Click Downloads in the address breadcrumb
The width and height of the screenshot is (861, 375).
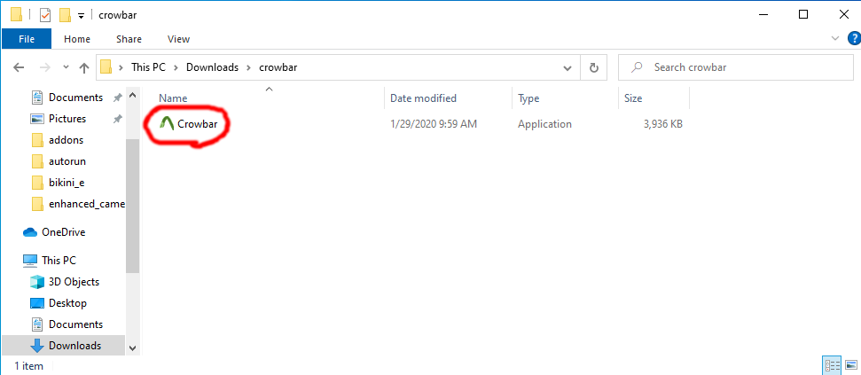pos(213,67)
